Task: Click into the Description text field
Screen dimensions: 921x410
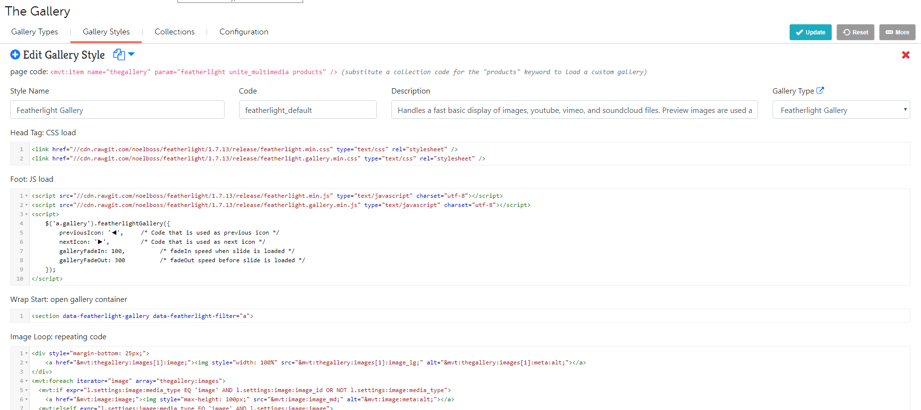Action: point(575,110)
